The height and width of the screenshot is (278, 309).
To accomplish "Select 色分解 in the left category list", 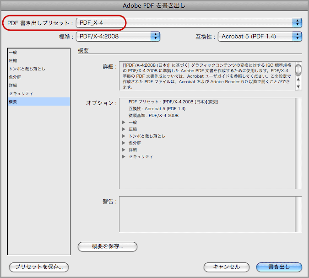I will (39, 77).
